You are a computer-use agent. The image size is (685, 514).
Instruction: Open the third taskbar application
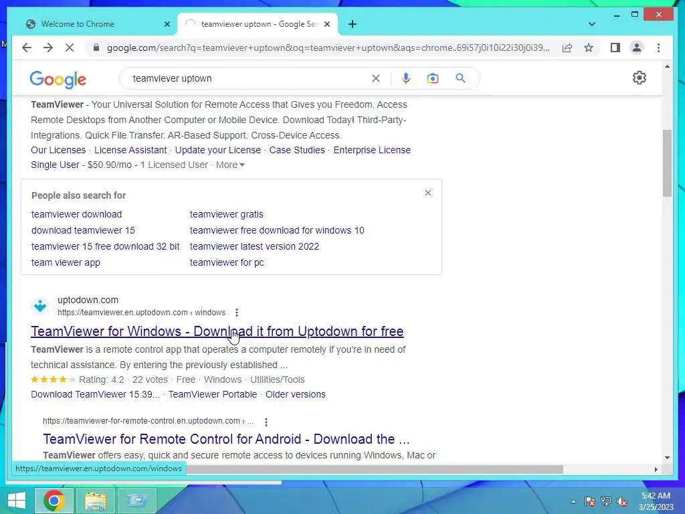coord(137,501)
